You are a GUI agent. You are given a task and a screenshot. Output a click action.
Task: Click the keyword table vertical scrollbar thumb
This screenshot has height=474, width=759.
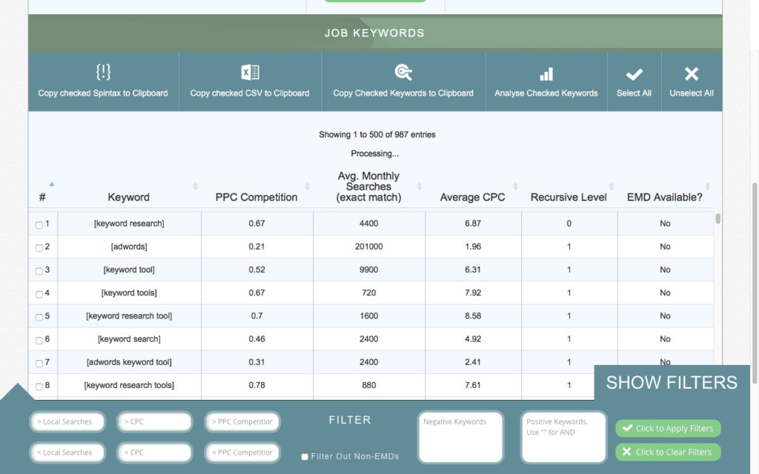tap(717, 218)
